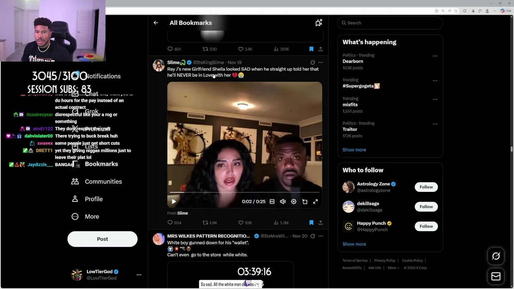Click the Post button
The height and width of the screenshot is (289, 514).
click(102, 239)
